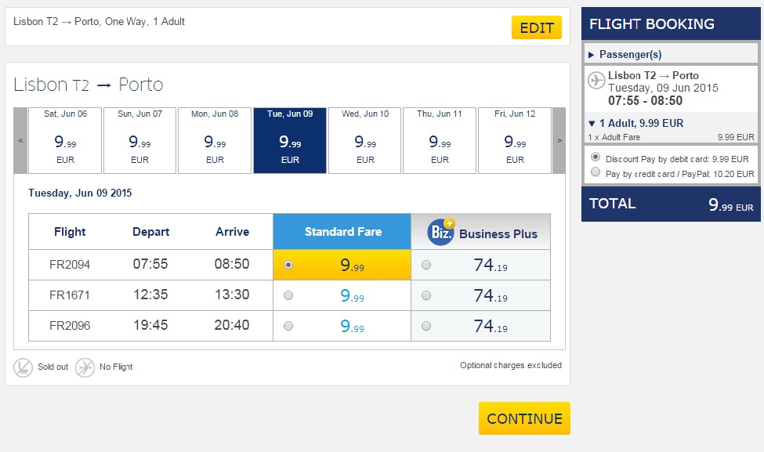Click the airplane icon in booking summary

(596, 81)
